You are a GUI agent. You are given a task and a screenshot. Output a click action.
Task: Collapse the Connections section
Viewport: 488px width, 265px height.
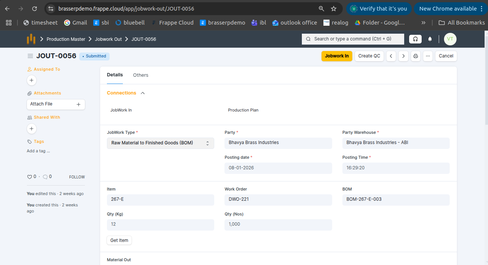143,93
